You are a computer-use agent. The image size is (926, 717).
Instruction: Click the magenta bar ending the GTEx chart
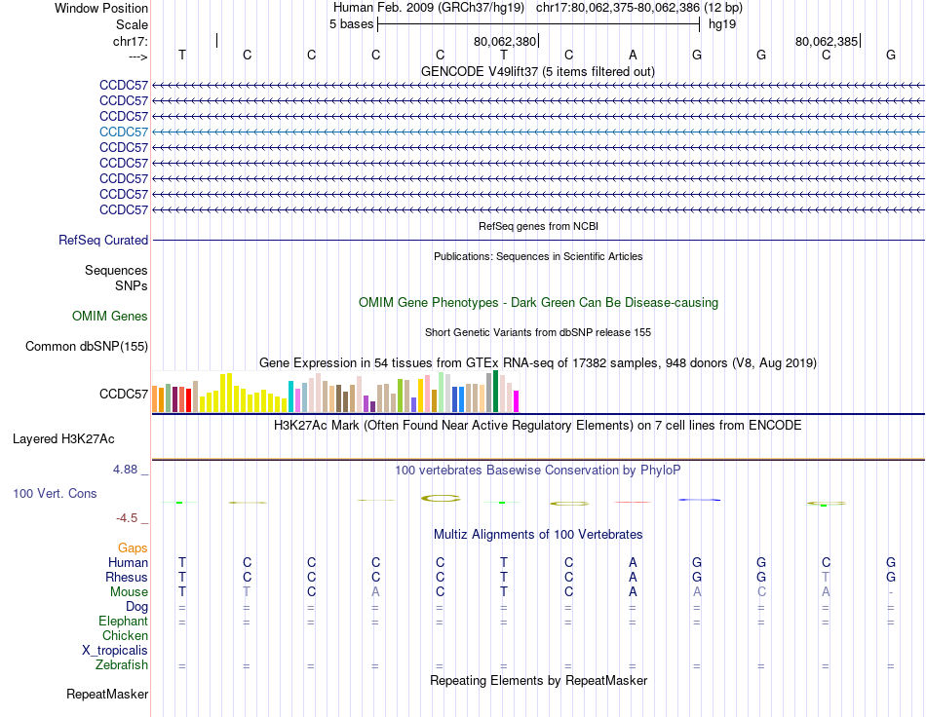pos(517,400)
